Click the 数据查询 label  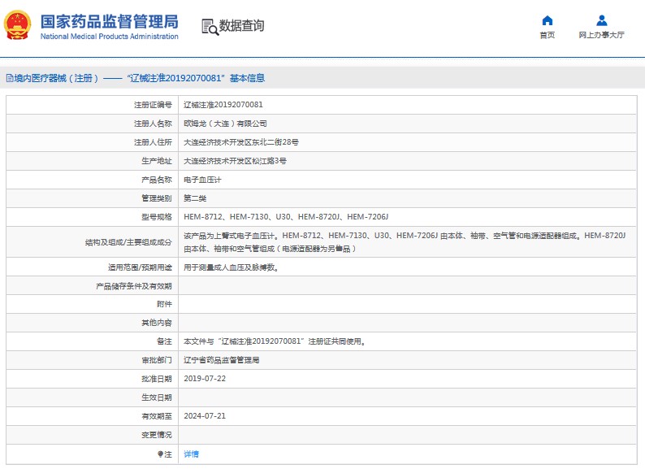click(x=241, y=25)
